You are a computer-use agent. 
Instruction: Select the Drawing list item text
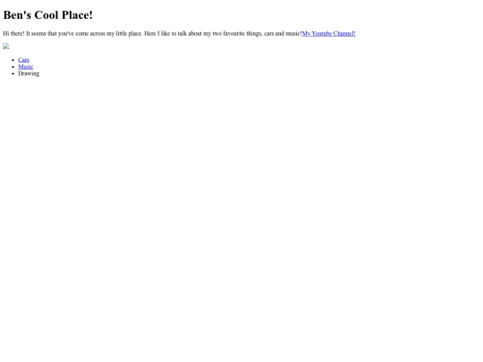29,73
